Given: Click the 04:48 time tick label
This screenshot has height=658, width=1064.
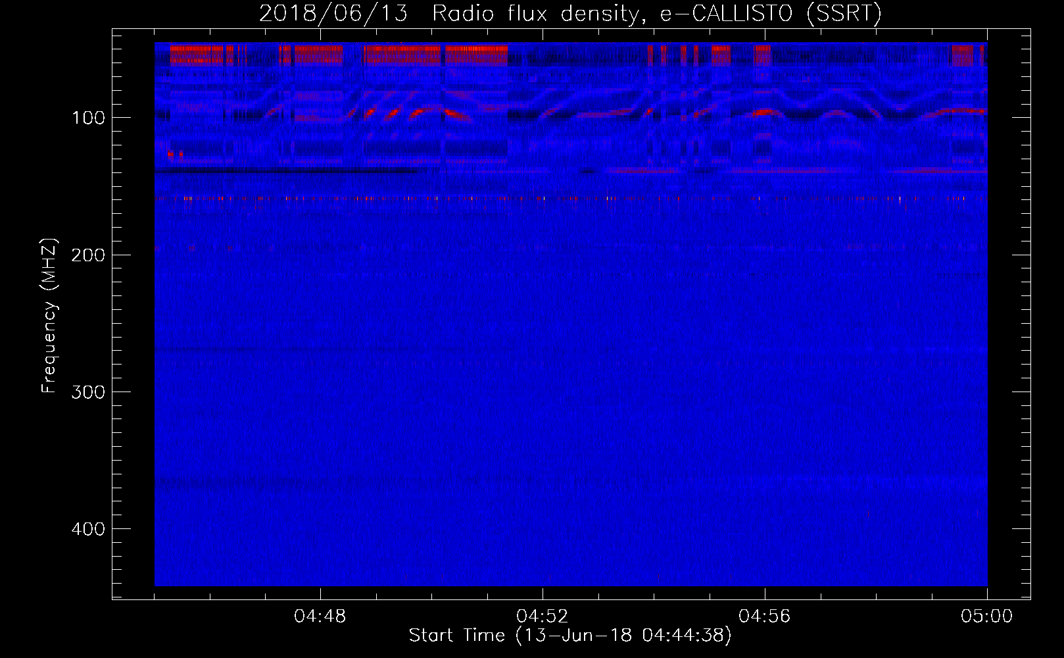Looking at the screenshot, I should click(320, 617).
